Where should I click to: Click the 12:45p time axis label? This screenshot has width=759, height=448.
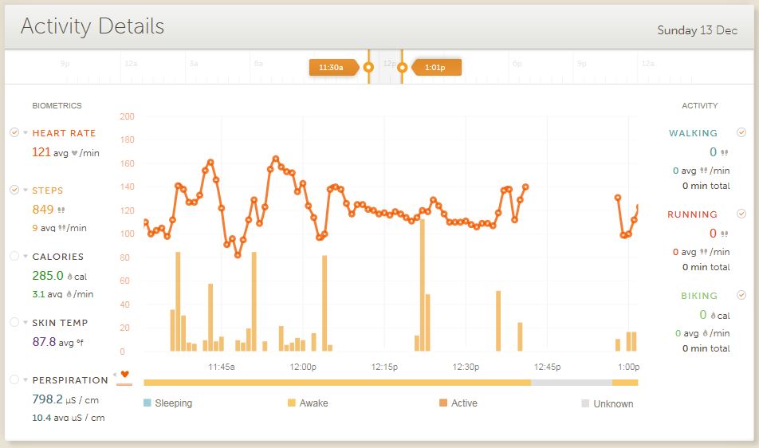[547, 367]
